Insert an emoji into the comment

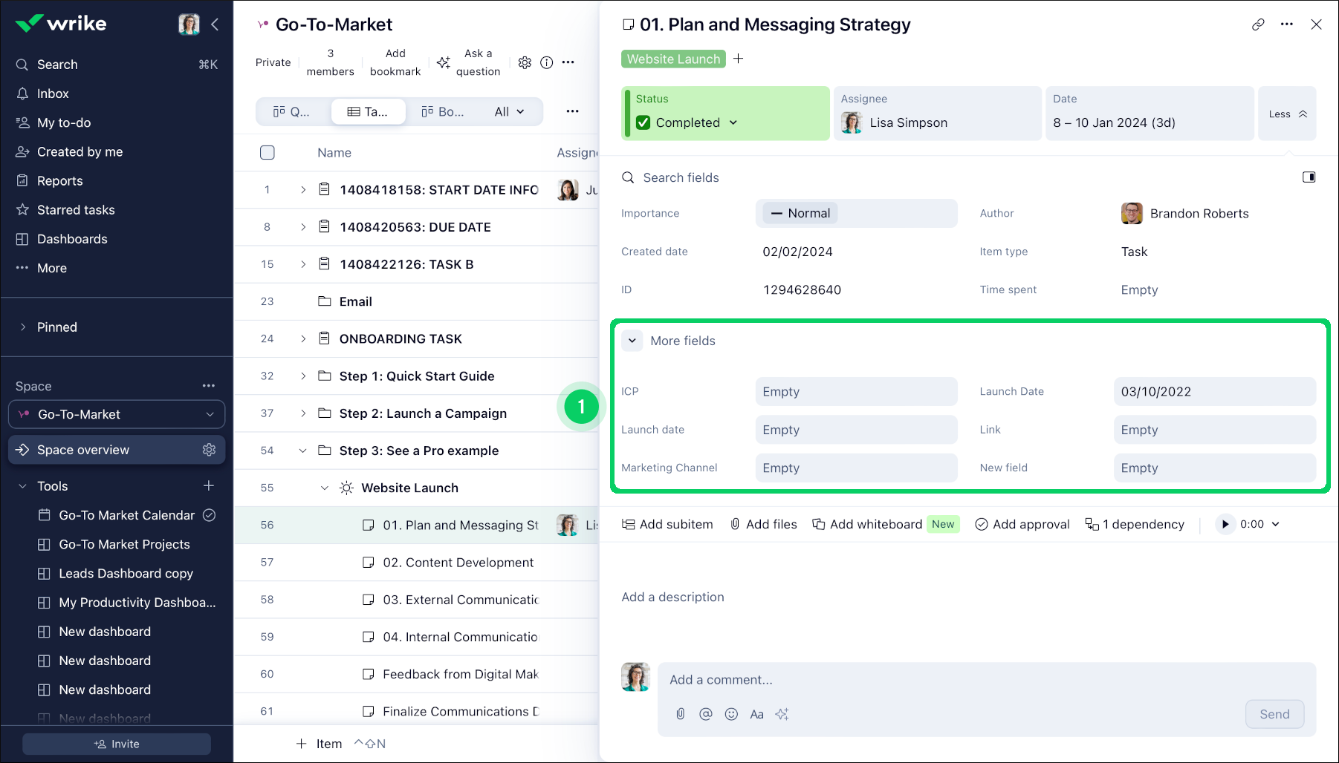click(731, 714)
